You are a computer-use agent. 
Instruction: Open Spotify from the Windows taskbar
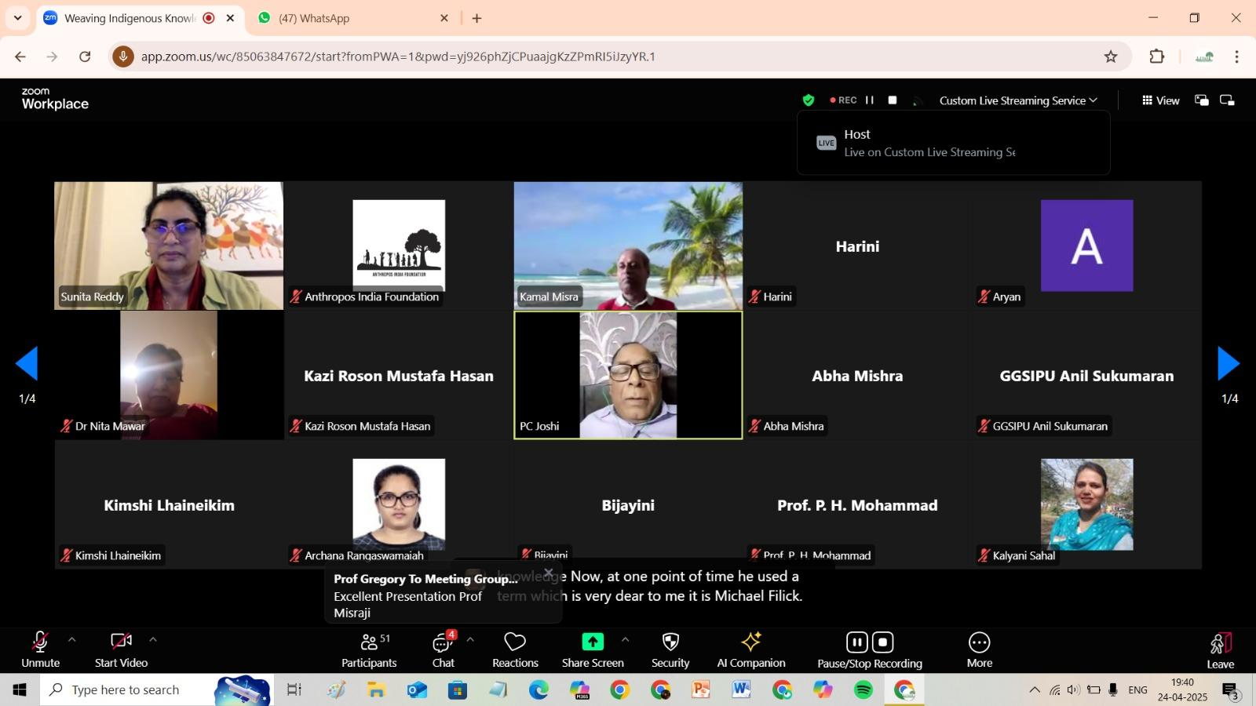coord(863,690)
